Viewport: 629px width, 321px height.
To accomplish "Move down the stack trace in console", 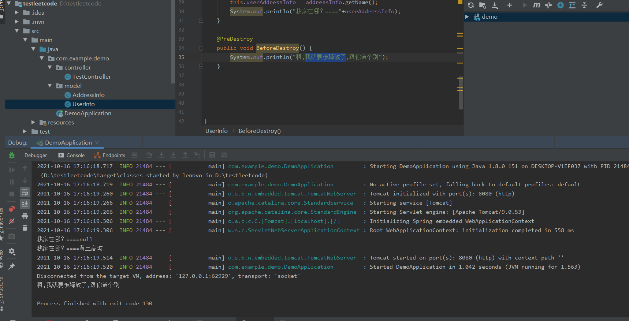I will click(25, 180).
